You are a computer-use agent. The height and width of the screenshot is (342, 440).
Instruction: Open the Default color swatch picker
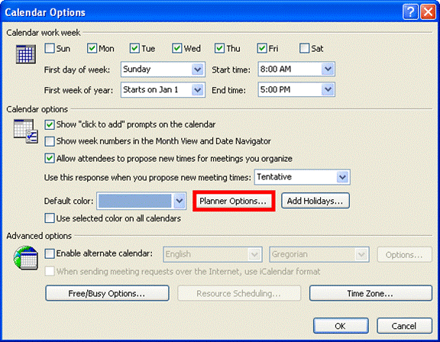(x=141, y=201)
